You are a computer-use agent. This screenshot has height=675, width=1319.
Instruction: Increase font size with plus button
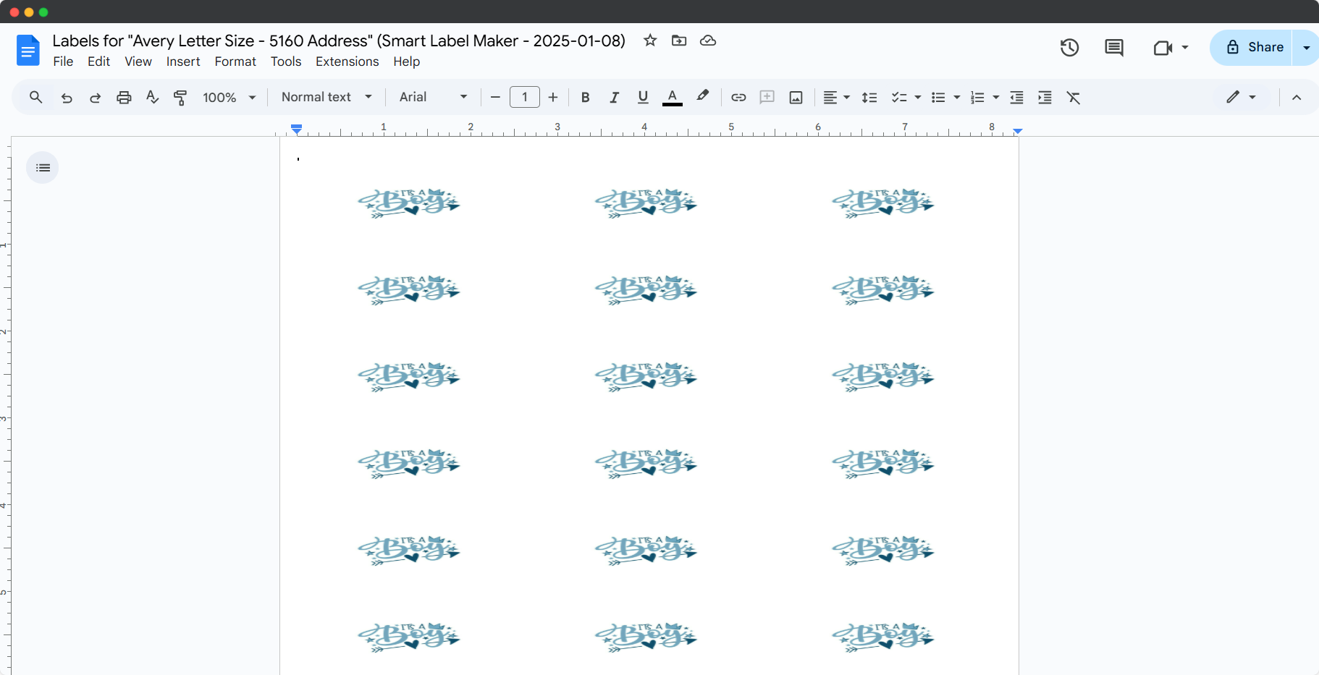click(553, 97)
